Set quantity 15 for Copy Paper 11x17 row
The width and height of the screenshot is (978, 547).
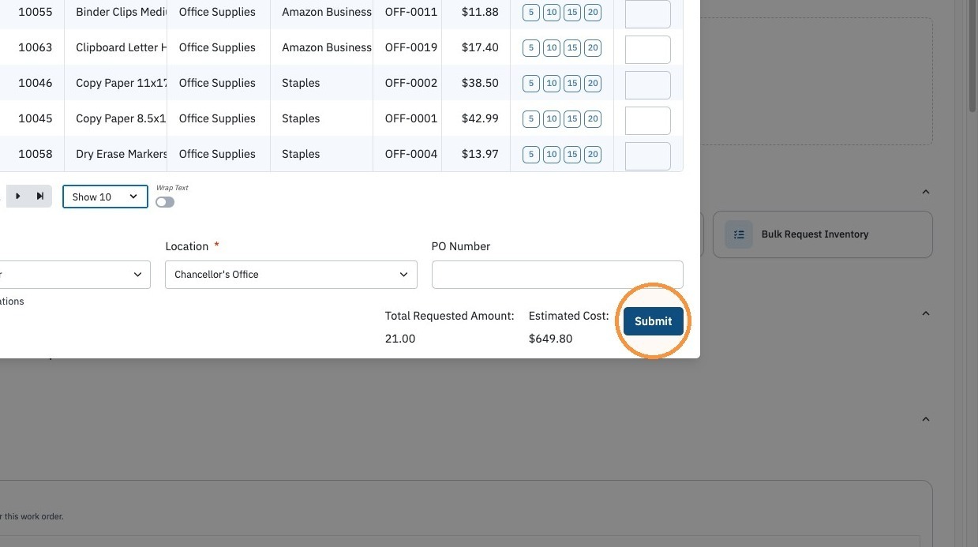(572, 84)
